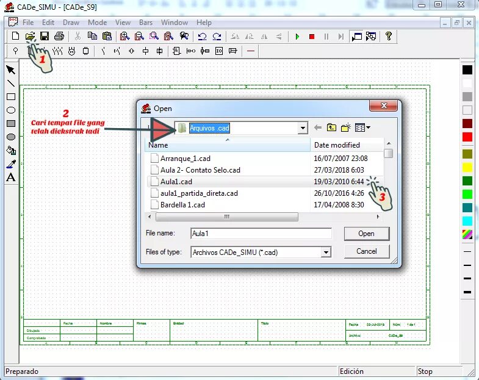Open the Help menu
479x380 pixels.
[x=204, y=23]
